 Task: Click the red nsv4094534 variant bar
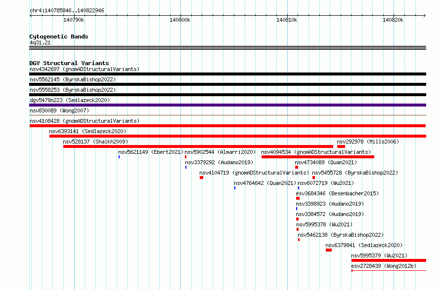tap(318, 157)
